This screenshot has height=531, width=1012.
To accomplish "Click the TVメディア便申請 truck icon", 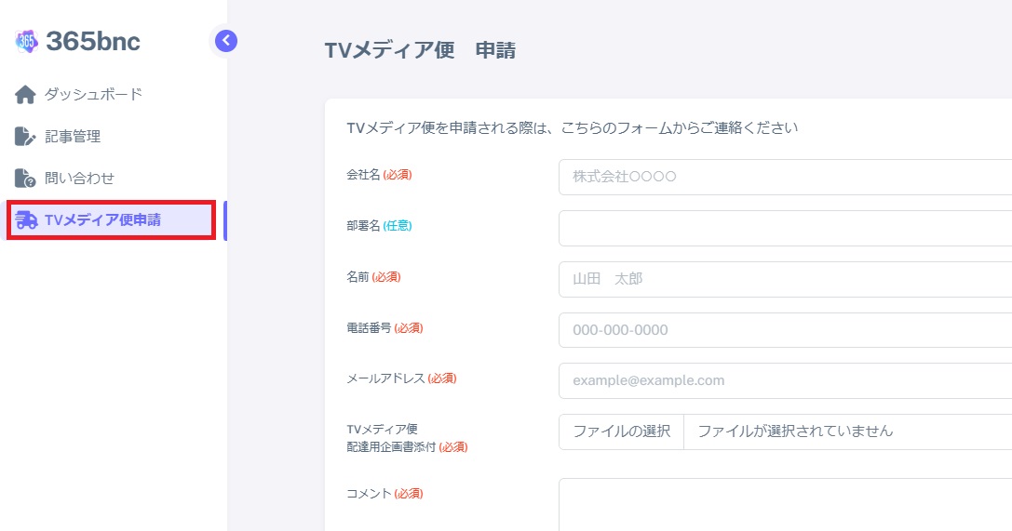I will pos(27,220).
